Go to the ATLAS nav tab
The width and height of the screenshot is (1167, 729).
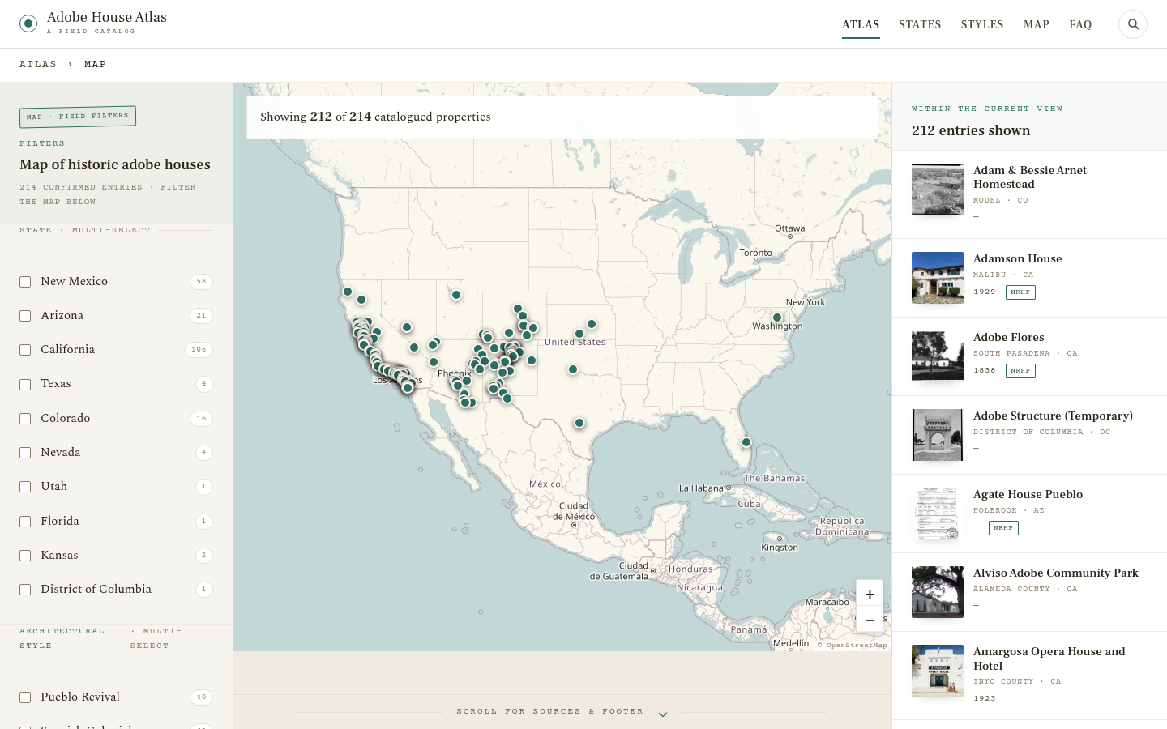(x=861, y=24)
